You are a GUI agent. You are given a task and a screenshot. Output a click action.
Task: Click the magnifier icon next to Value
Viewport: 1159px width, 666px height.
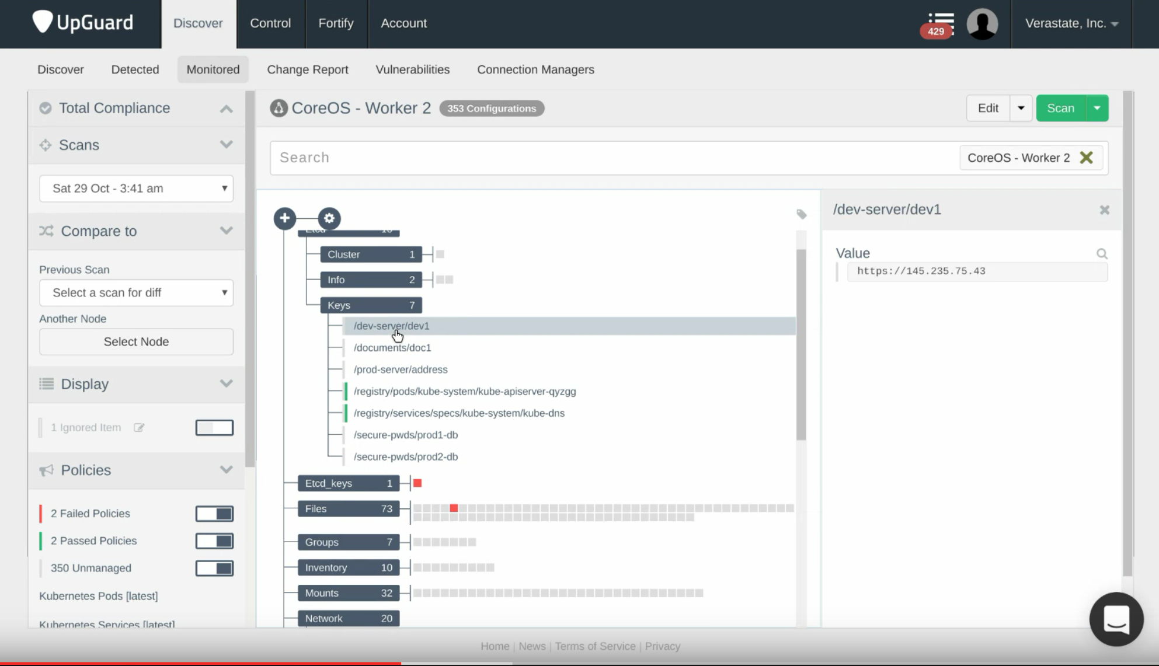click(1102, 253)
